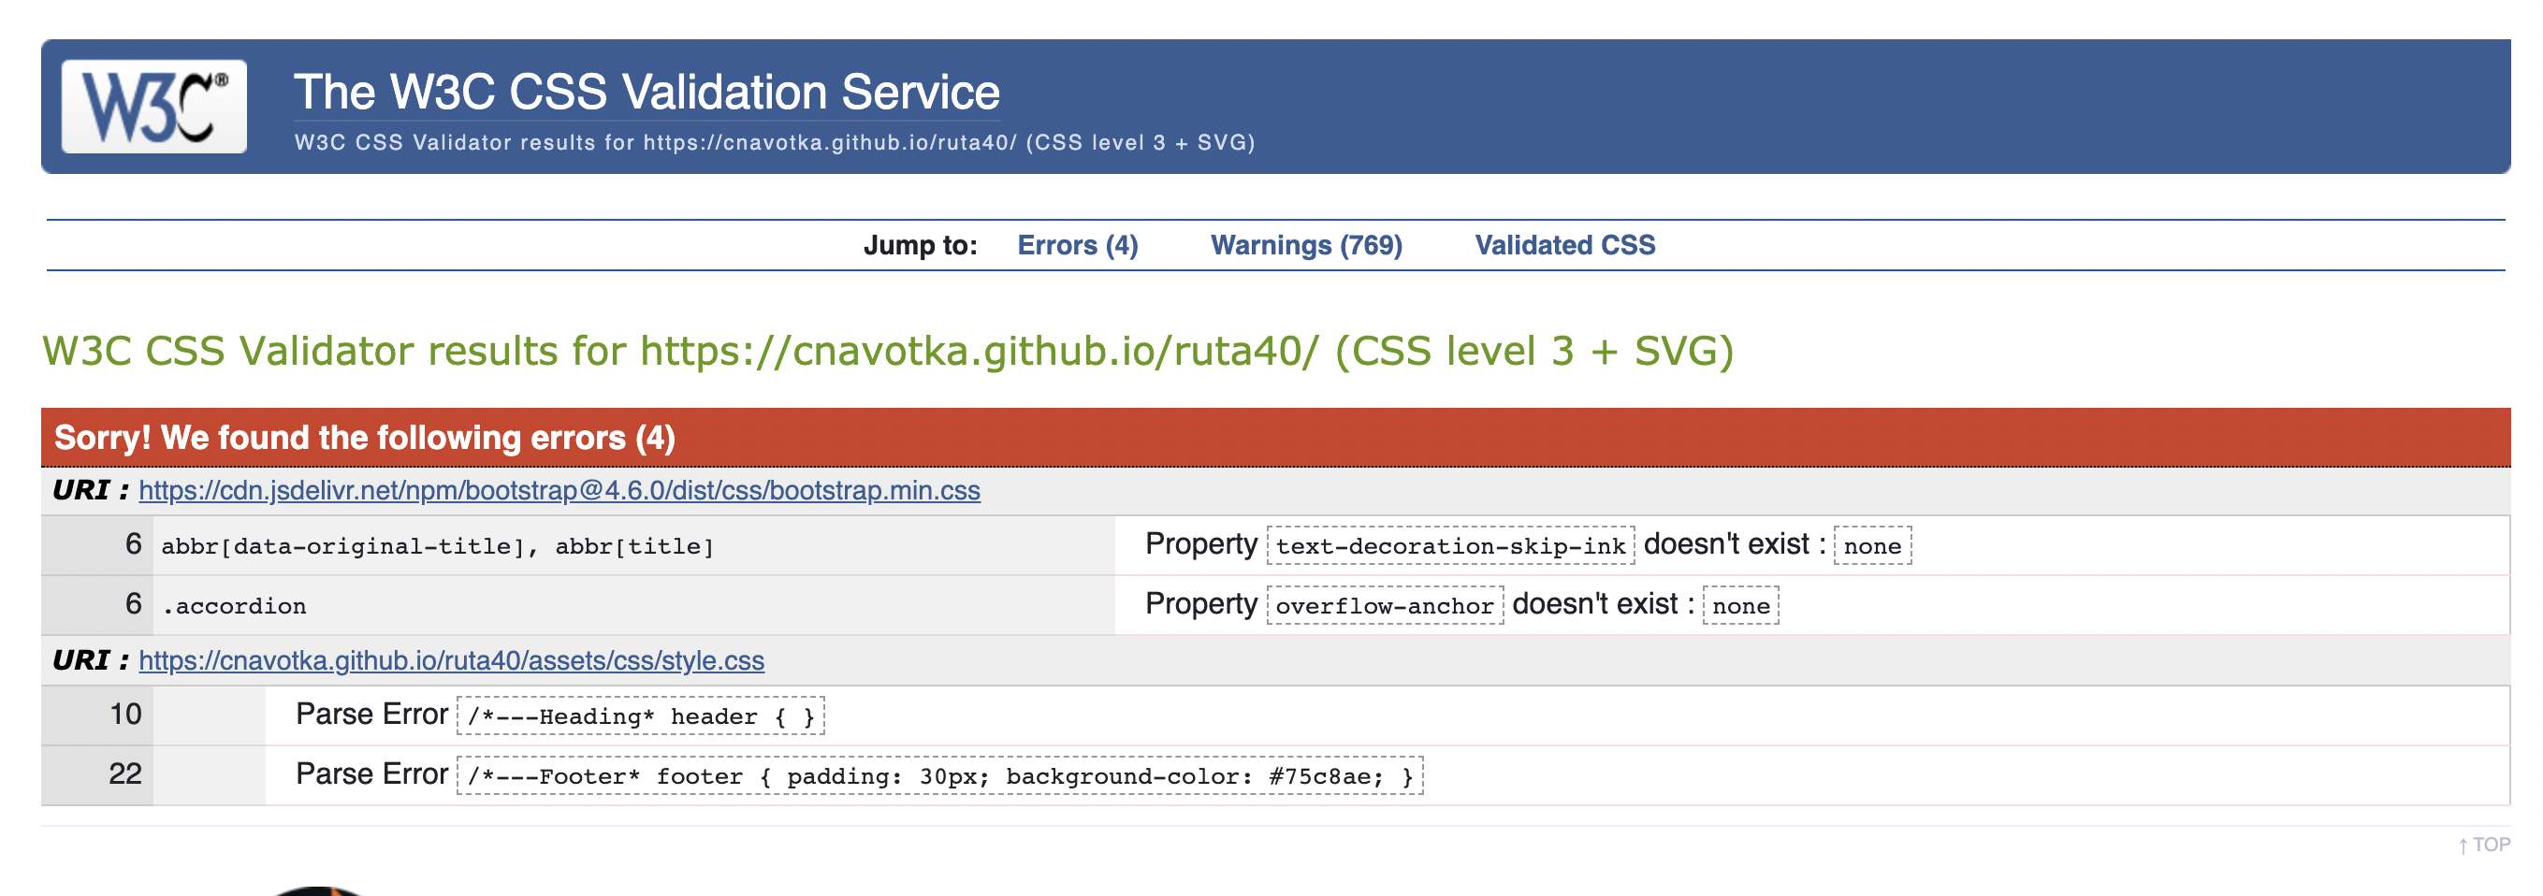The image size is (2543, 896).
Task: Select the header subtitle with the ruta40 URL
Action: (774, 142)
